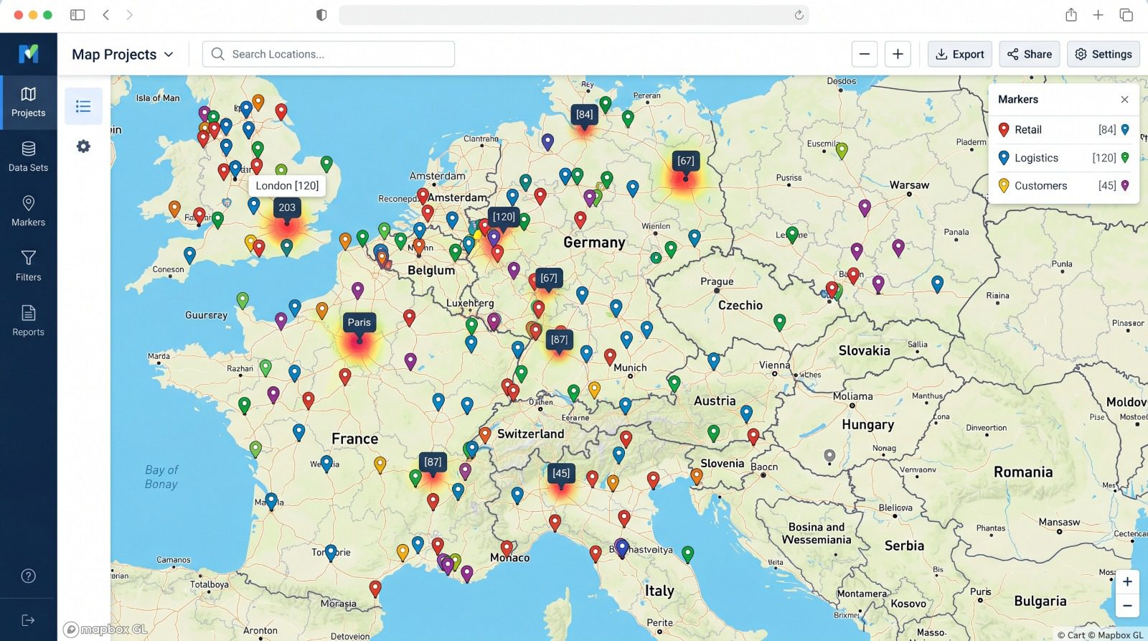This screenshot has height=641, width=1148.
Task: Click the [45] cluster in northern Italy
Action: click(x=561, y=473)
